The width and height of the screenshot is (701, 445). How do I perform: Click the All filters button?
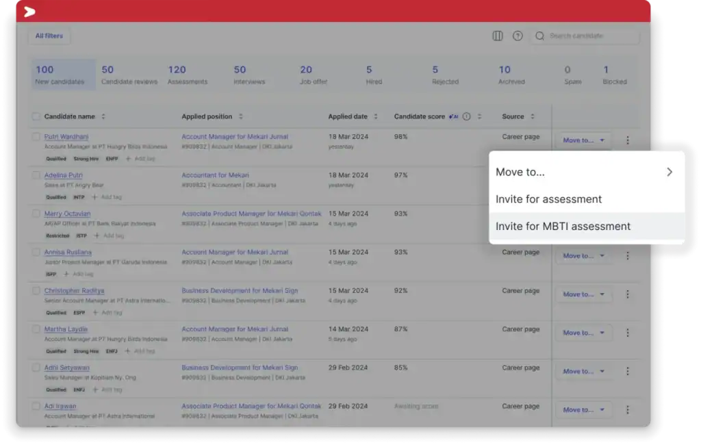pyautogui.click(x=49, y=36)
